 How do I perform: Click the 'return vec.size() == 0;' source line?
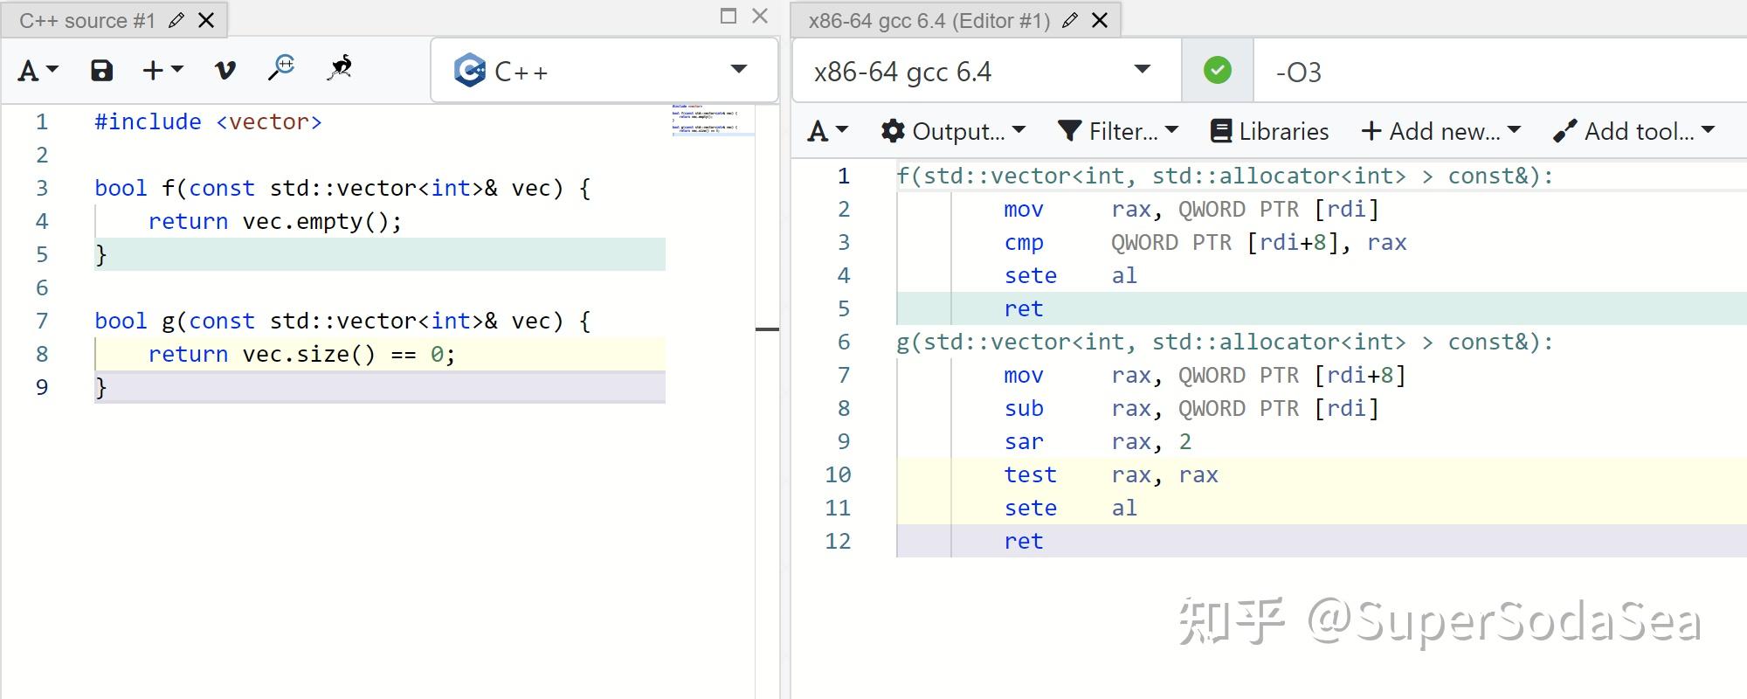click(301, 354)
